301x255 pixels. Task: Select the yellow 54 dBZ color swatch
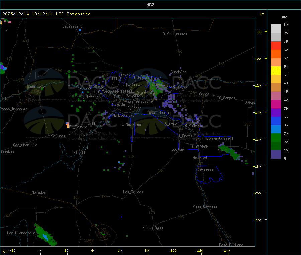click(276, 71)
